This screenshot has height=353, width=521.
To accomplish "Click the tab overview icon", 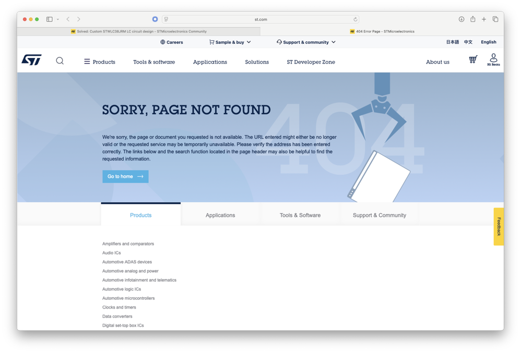I will point(495,19).
